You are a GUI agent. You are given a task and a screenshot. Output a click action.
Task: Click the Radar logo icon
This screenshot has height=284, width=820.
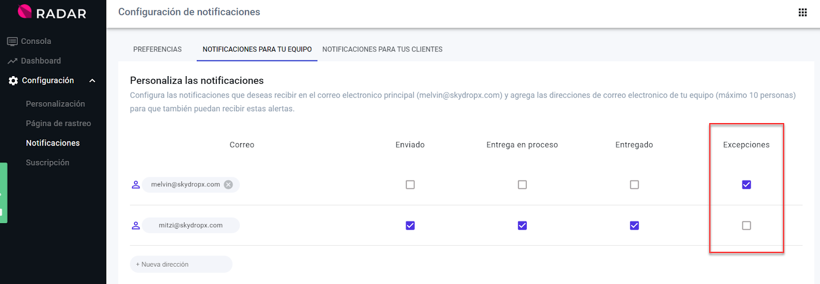[25, 12]
